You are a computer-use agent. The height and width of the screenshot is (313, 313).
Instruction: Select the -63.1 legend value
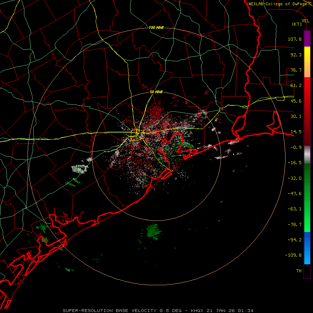pyautogui.click(x=295, y=209)
